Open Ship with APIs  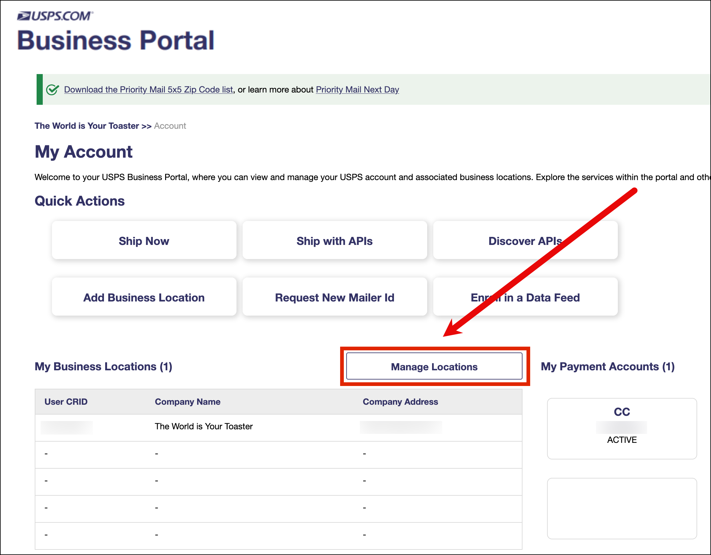(x=334, y=241)
